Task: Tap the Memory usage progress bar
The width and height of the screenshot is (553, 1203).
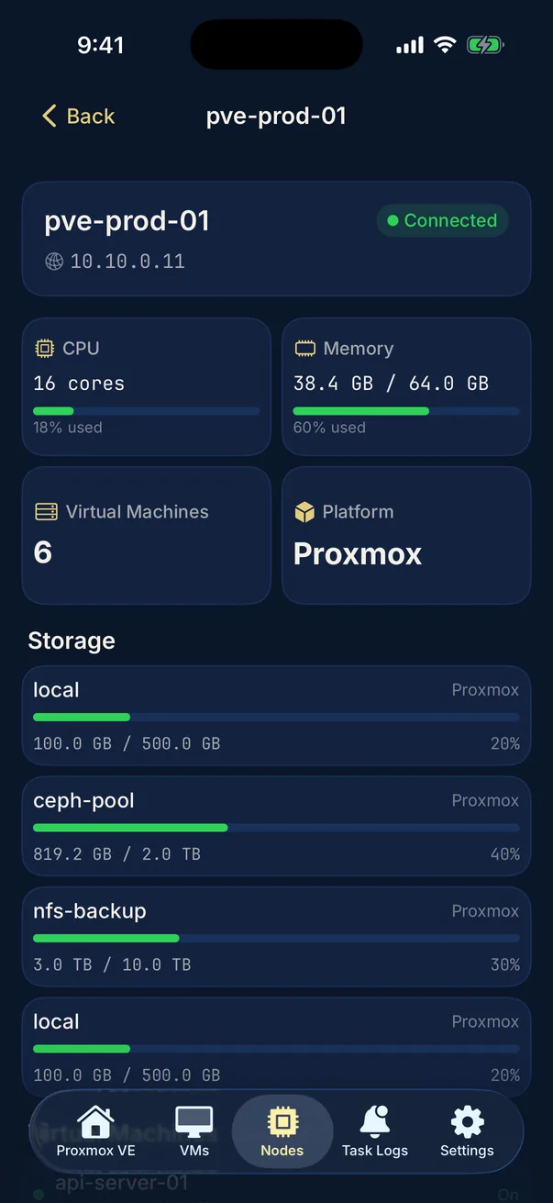Action: click(406, 411)
